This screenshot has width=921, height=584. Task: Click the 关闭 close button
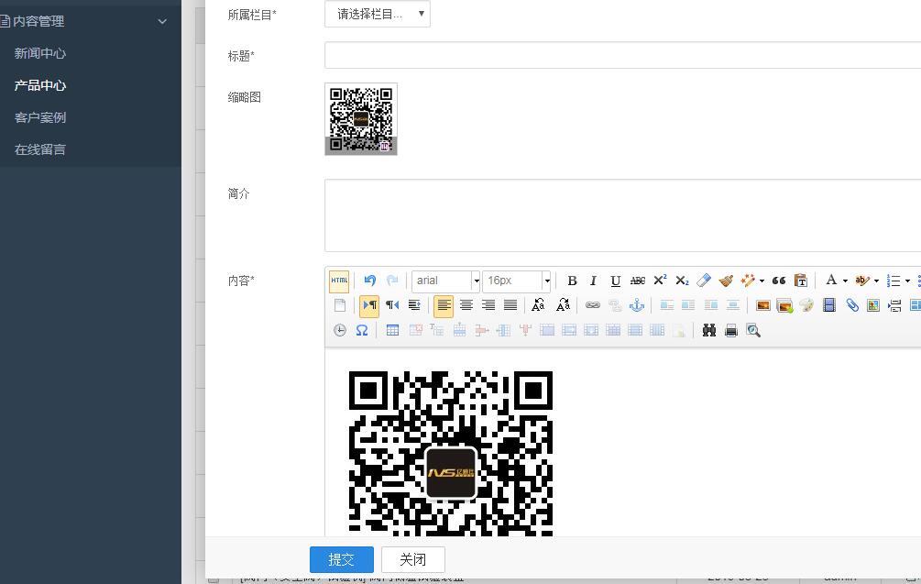(x=413, y=559)
